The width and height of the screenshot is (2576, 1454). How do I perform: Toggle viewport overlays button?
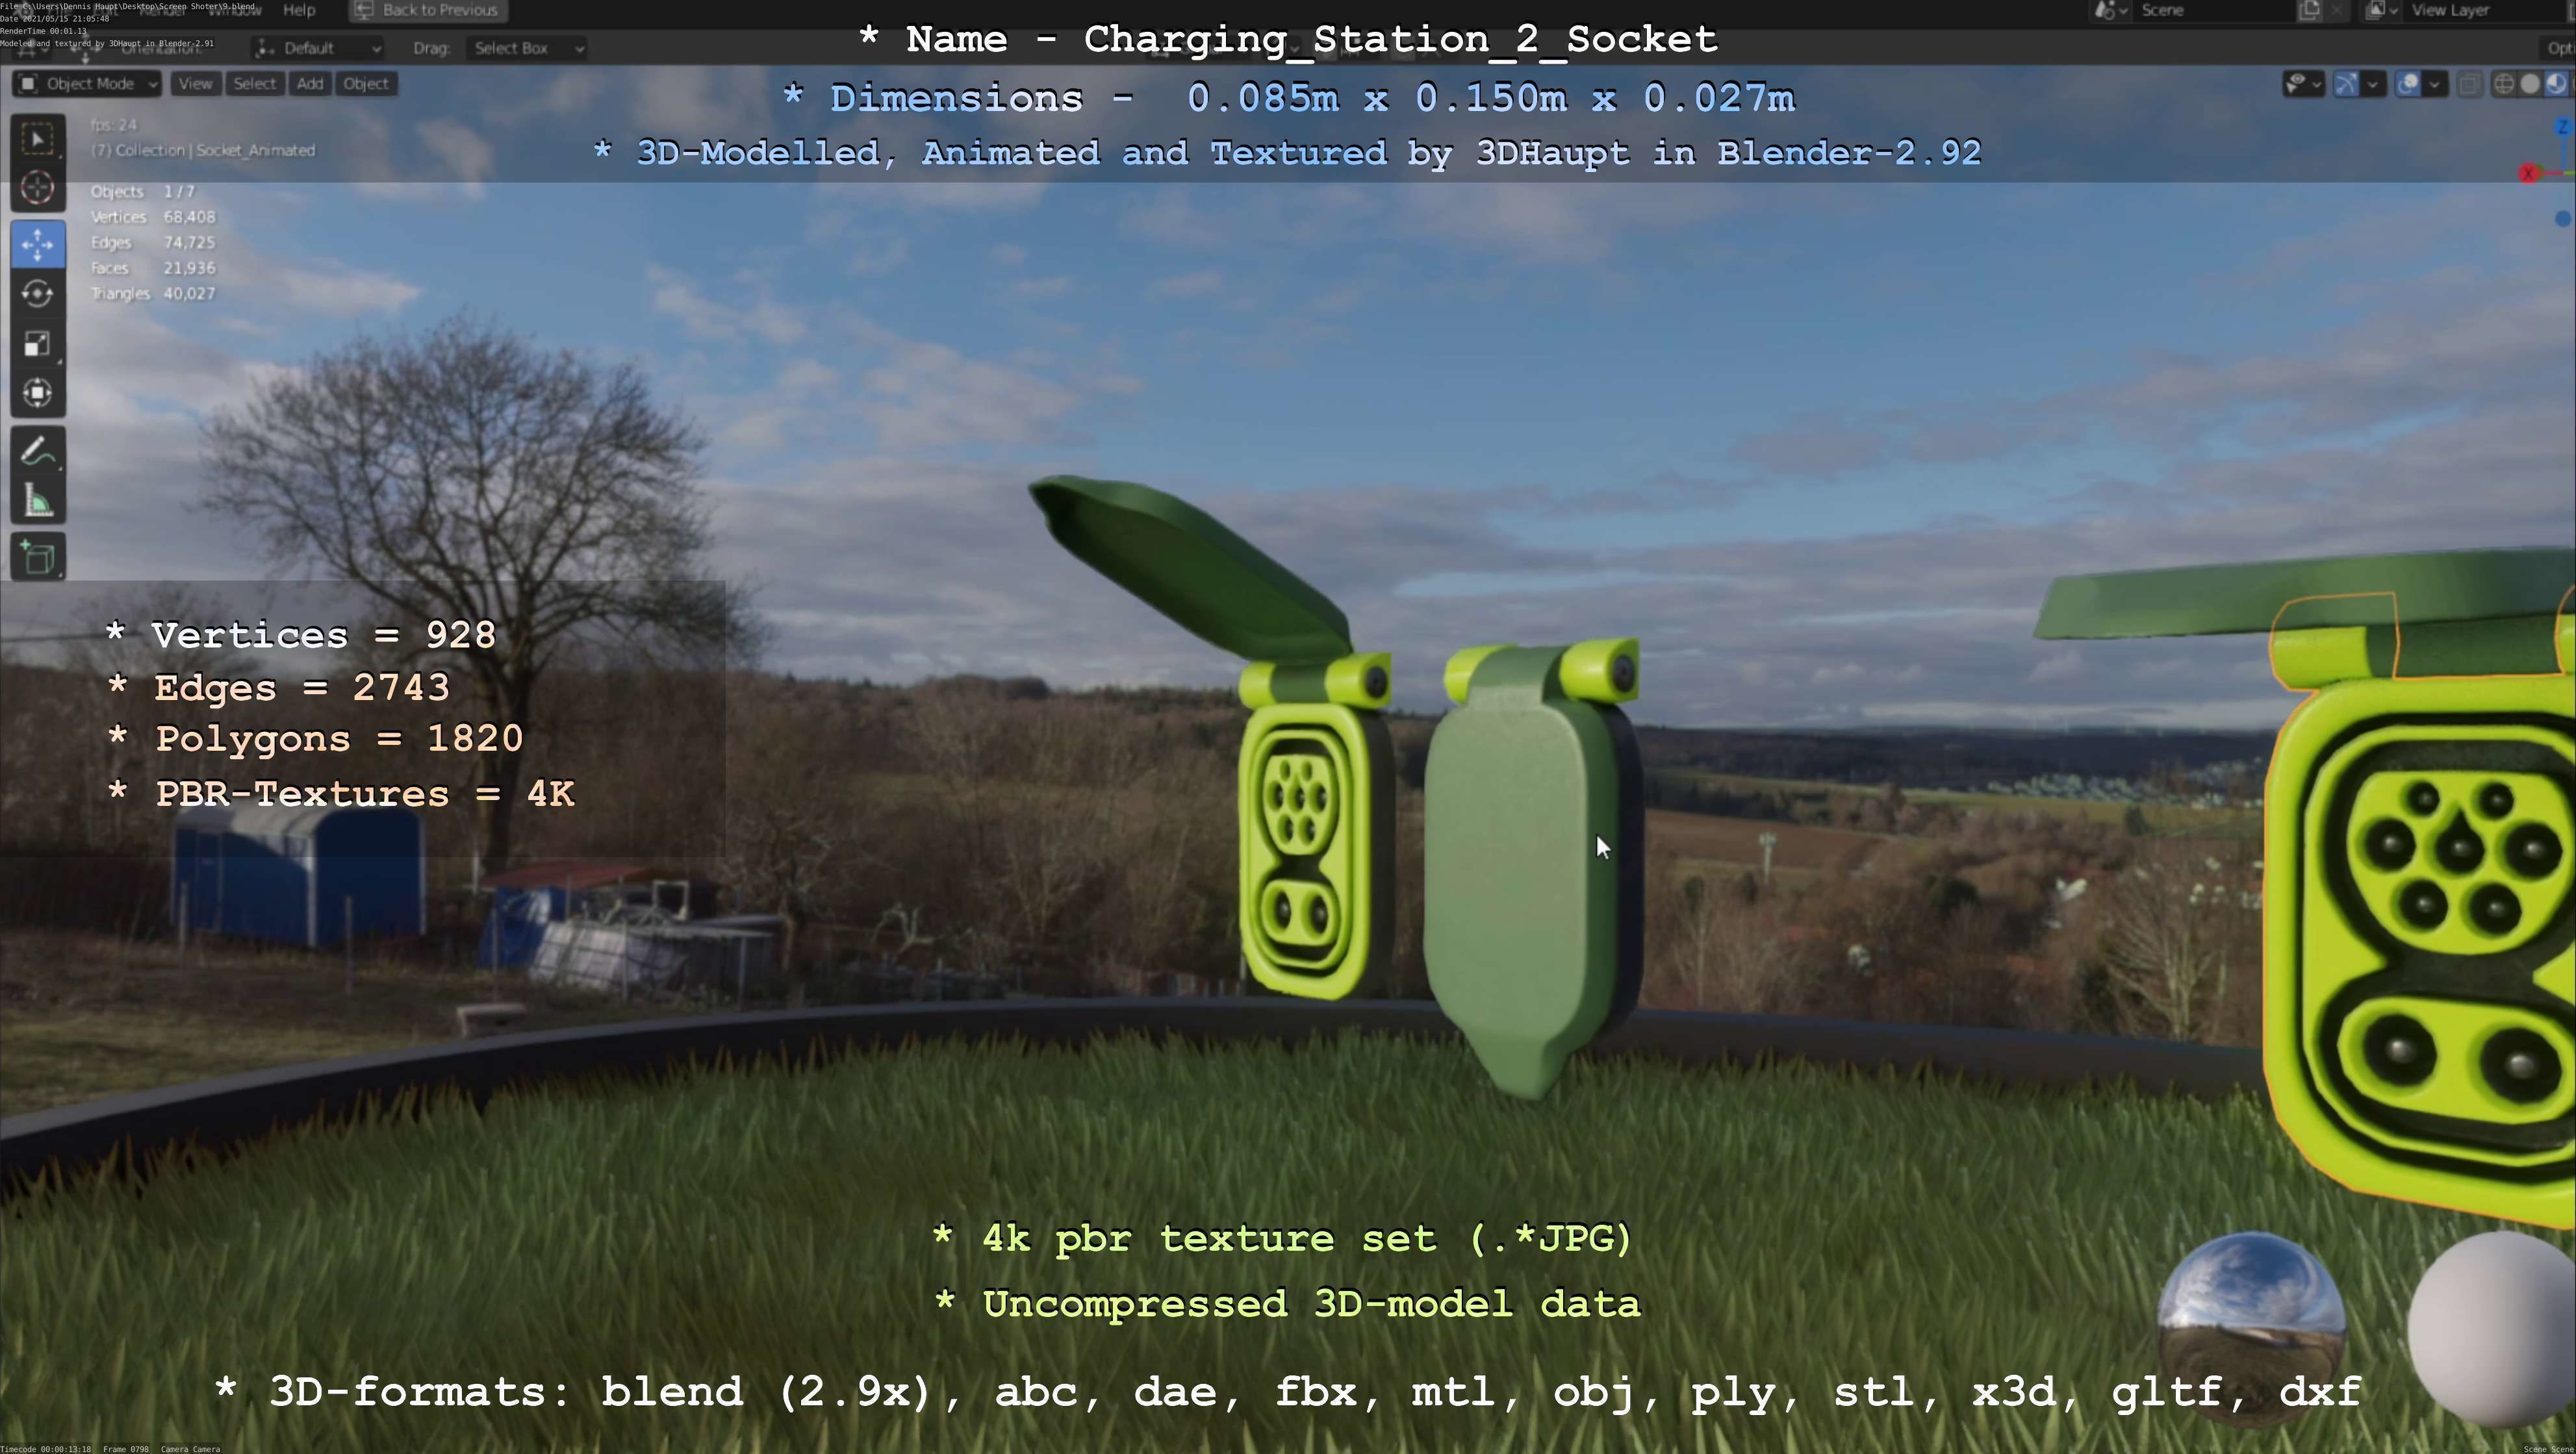click(2409, 84)
